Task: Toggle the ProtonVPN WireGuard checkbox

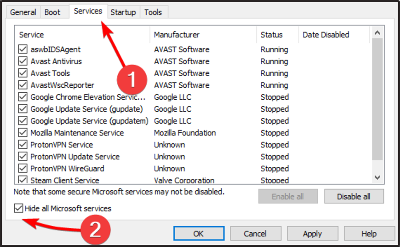Action: pos(23,169)
